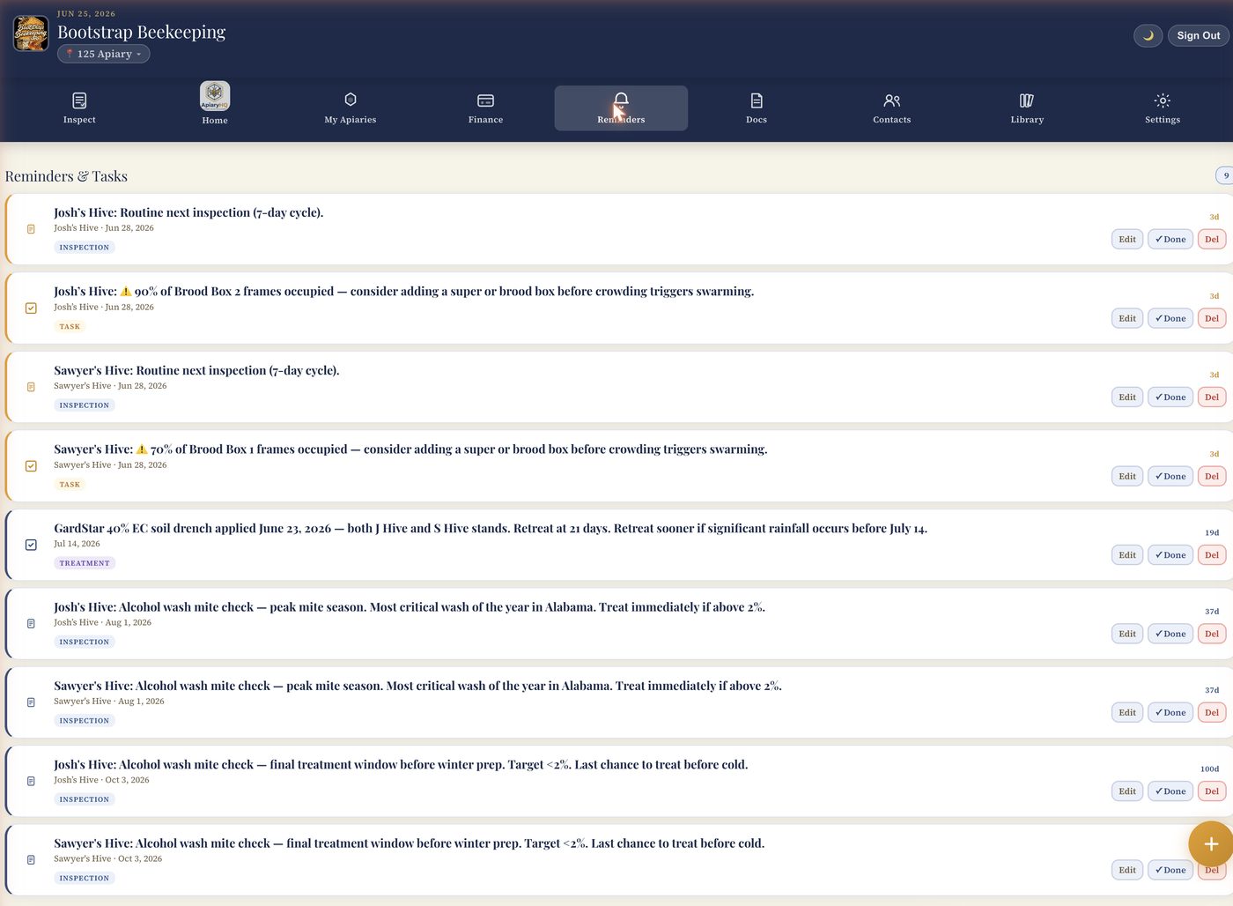This screenshot has height=906, width=1233.
Task: Click the Bootstrap Beekeeping logo
Action: [31, 33]
